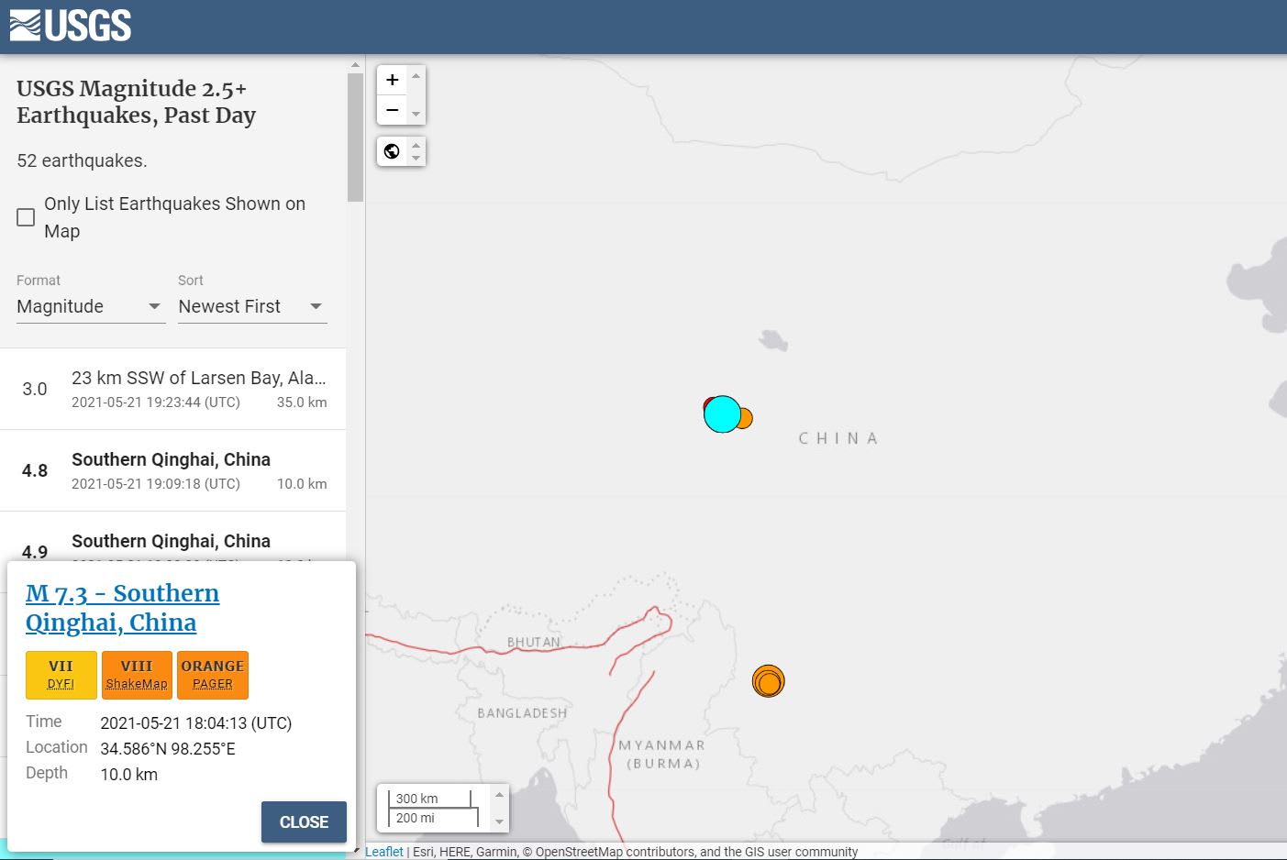Select the 3.0 Larsen Bay earthquake entry
Screen dimensions: 1287x860
tap(172, 389)
